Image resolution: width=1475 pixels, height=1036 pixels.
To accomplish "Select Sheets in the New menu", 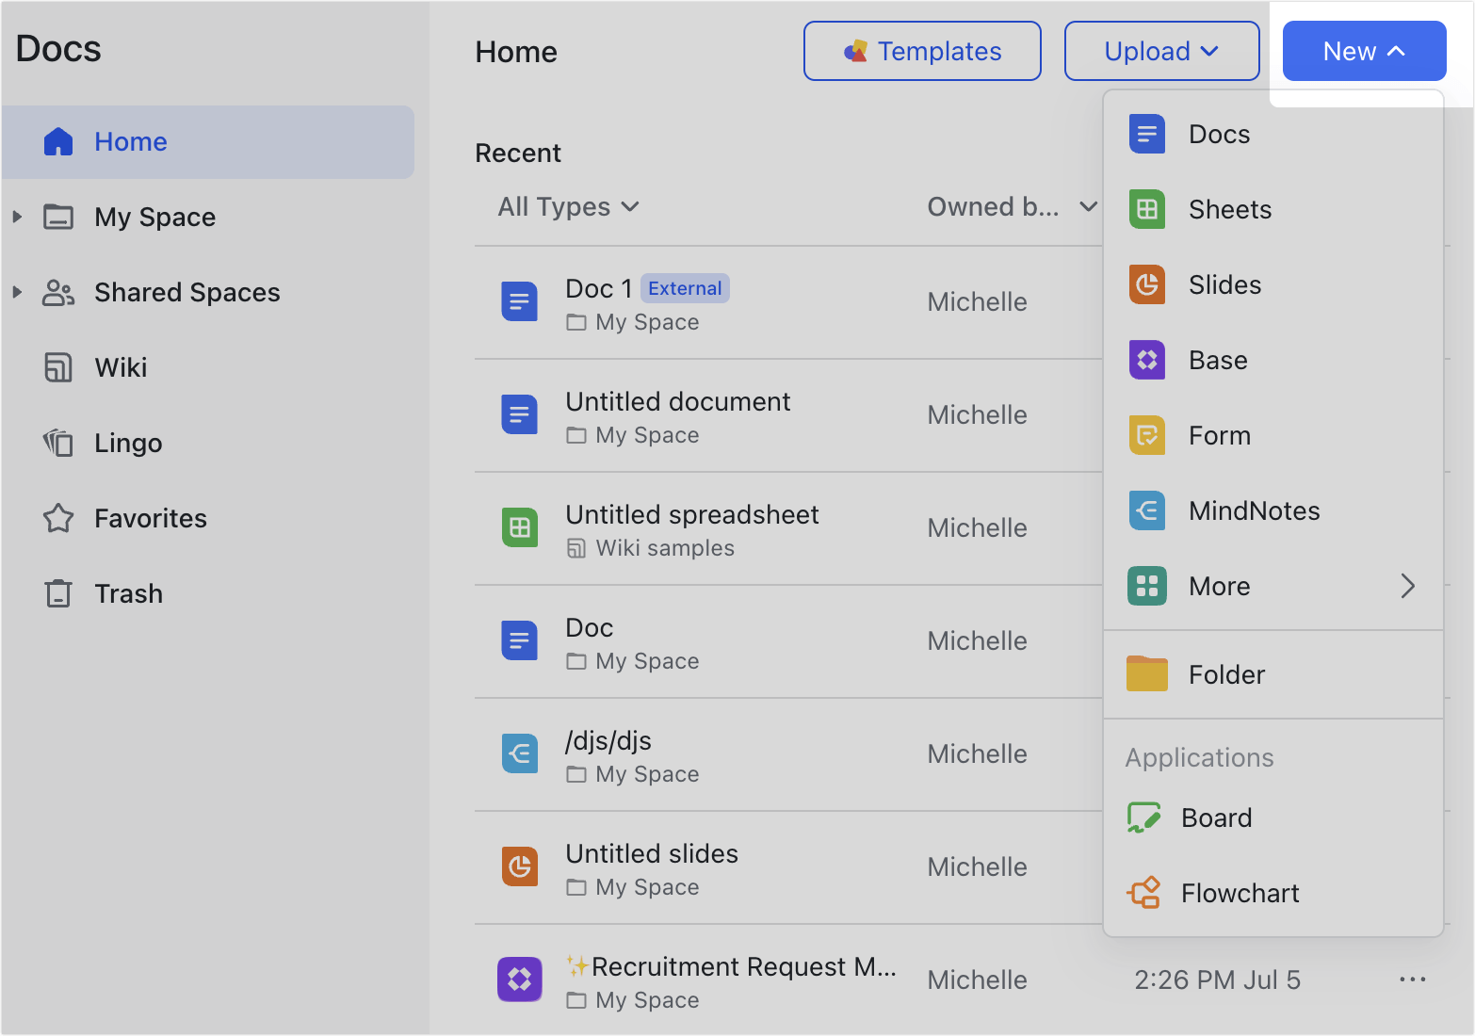I will (1228, 209).
